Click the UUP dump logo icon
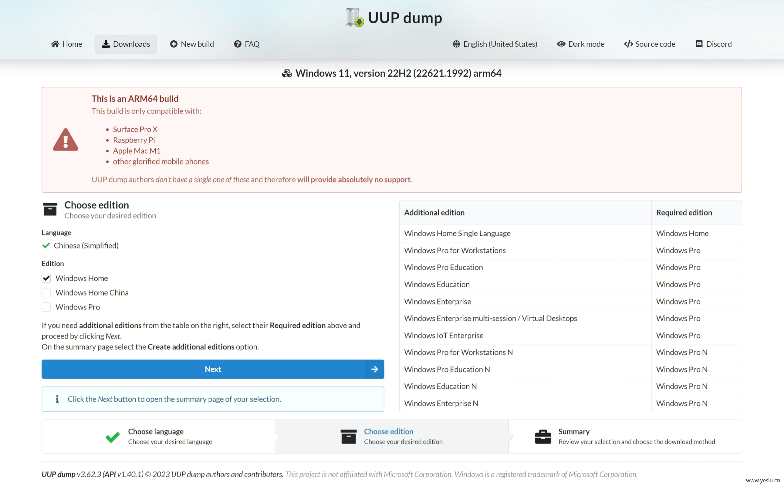This screenshot has width=784, height=487. pos(355,17)
